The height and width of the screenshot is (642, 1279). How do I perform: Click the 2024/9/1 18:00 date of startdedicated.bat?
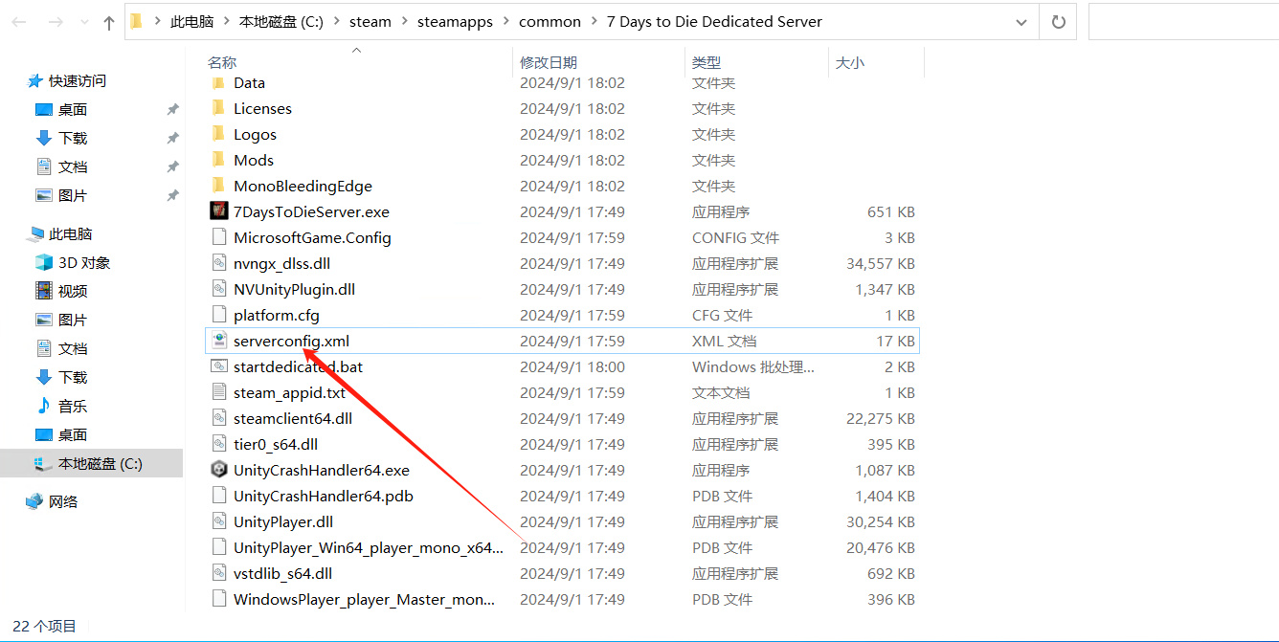572,366
